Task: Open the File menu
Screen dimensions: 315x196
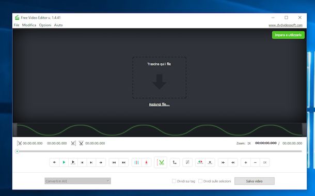Action: [17, 25]
